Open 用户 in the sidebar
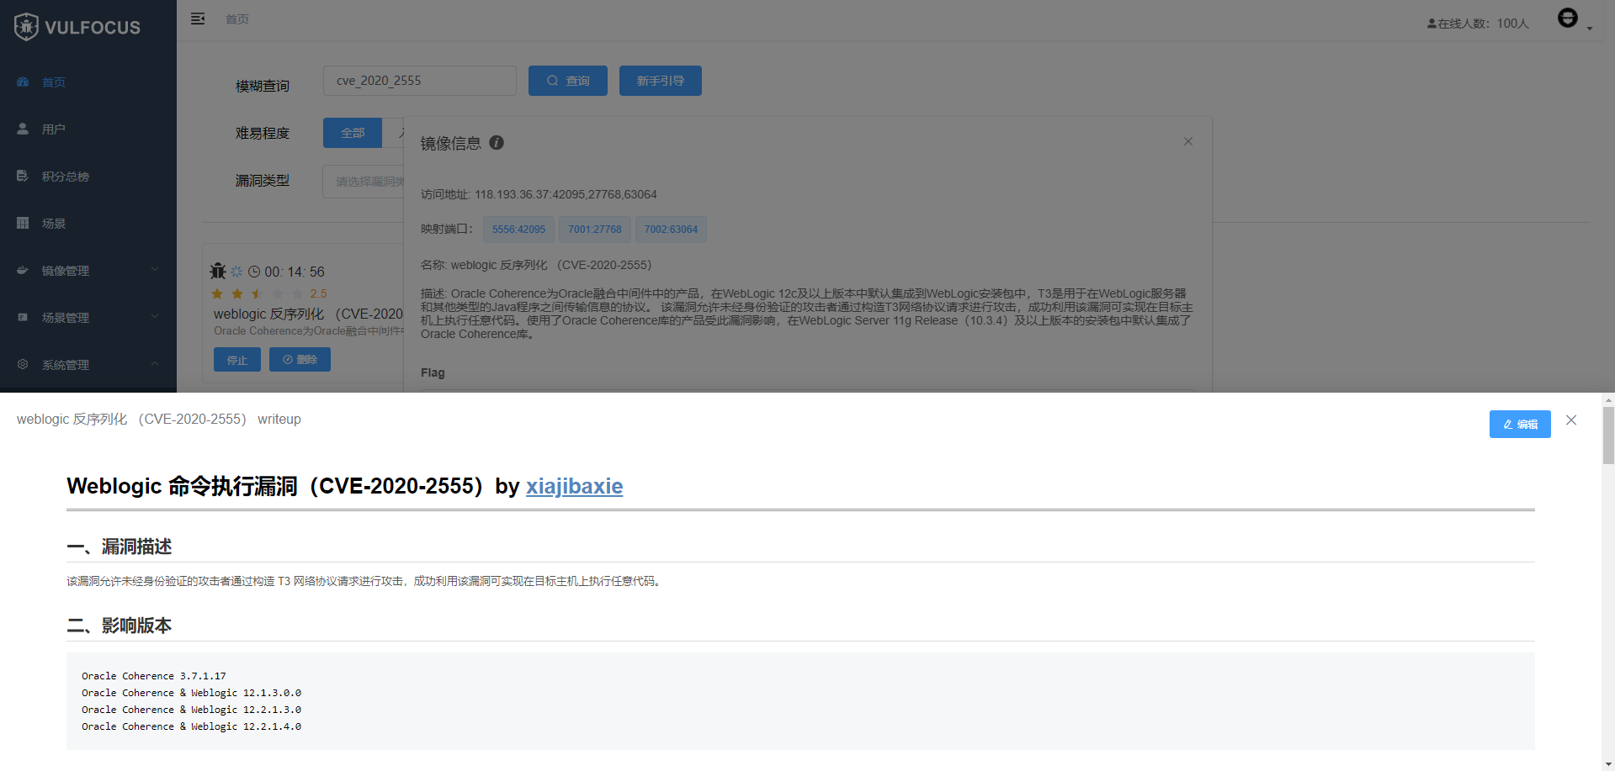Screen dimensions: 1615x771 point(88,129)
